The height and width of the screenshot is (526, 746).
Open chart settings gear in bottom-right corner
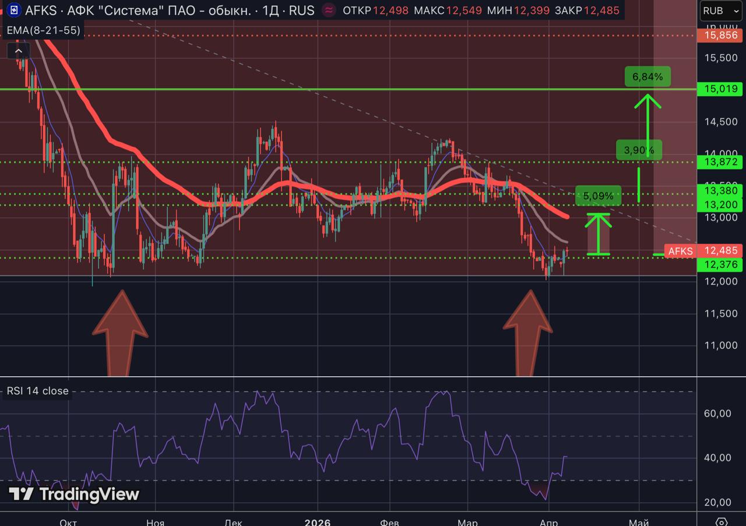pos(722,521)
